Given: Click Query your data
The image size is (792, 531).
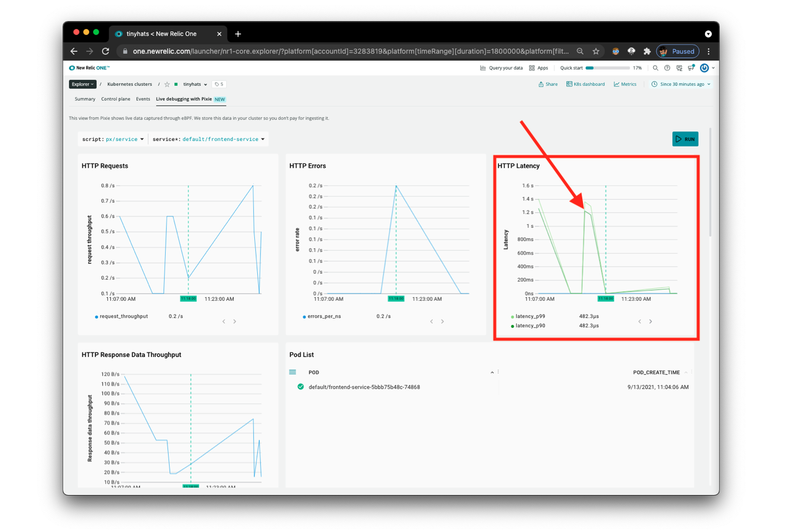Looking at the screenshot, I should point(501,68).
